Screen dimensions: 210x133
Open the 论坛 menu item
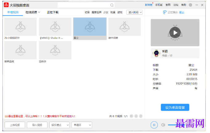click(176, 5)
